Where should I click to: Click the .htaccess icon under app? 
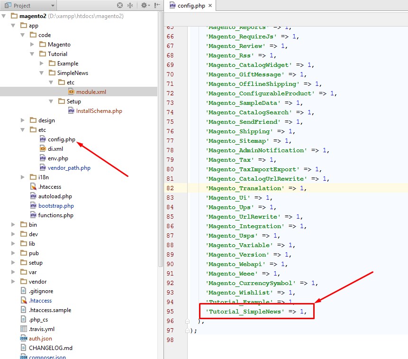(x=33, y=187)
